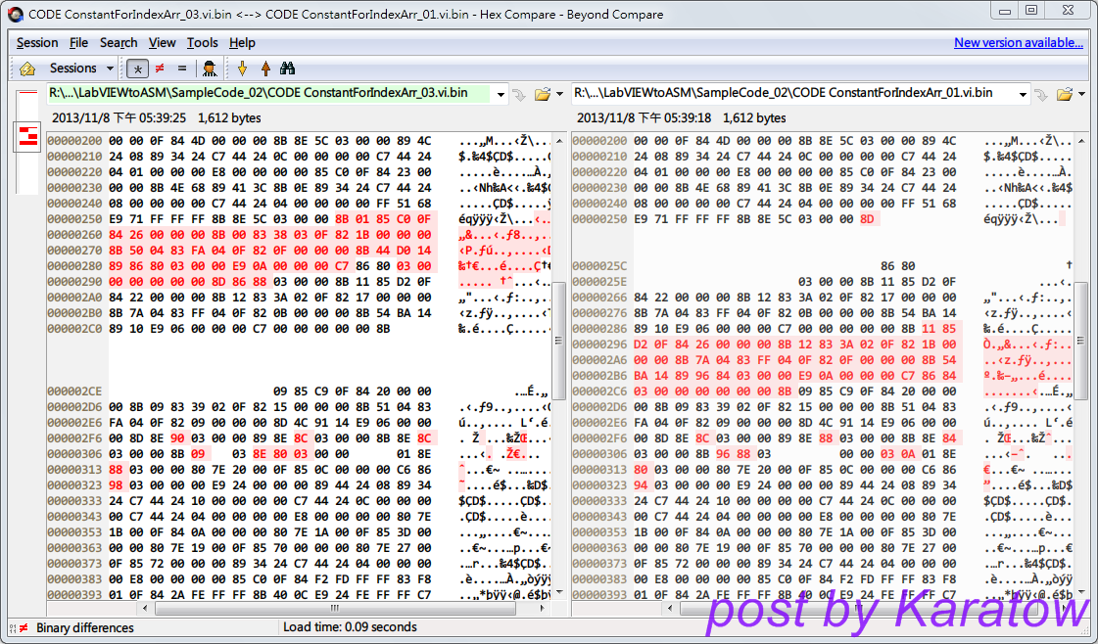Open session settings with the referee icon
Screen dimensions: 1098x644
210,69
